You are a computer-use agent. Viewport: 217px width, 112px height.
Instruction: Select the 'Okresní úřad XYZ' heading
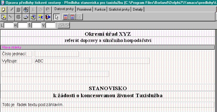[x=108, y=34]
